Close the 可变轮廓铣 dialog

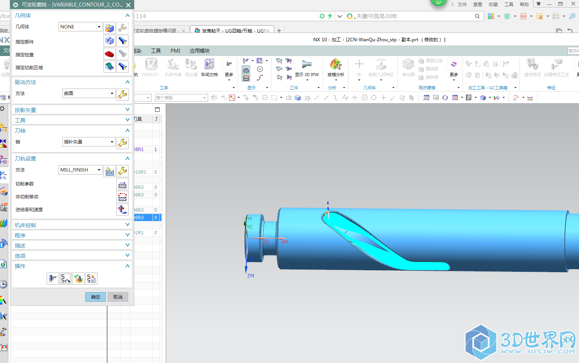(x=128, y=5)
